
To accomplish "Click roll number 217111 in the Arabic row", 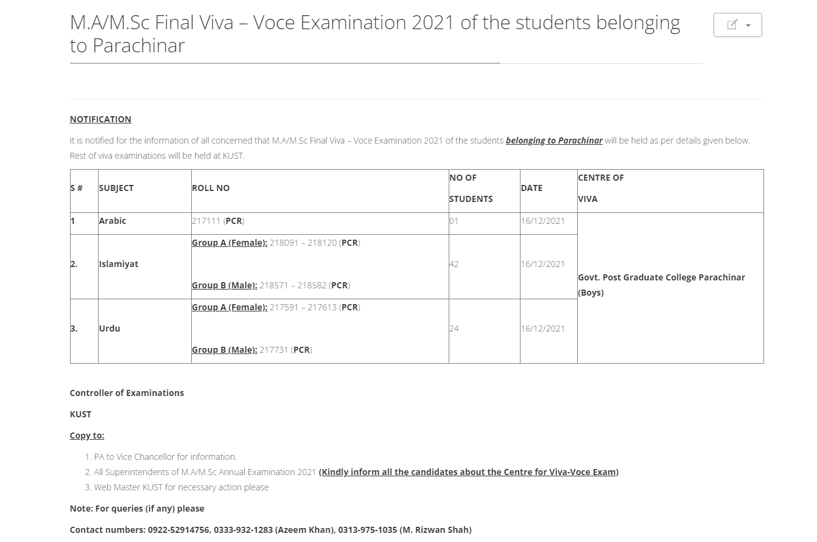I will 206,221.
